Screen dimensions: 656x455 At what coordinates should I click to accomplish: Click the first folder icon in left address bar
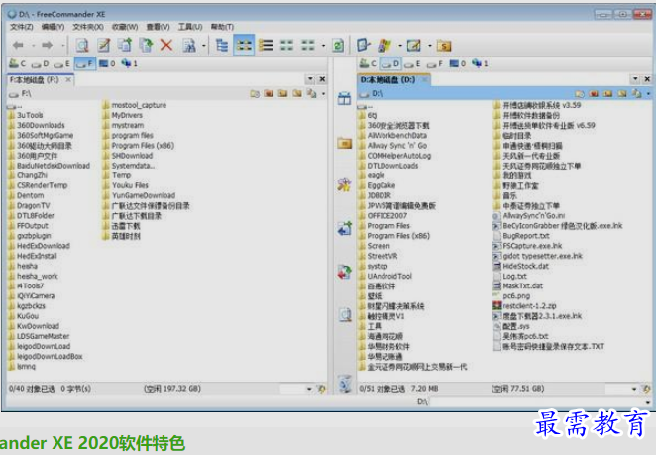pos(255,94)
